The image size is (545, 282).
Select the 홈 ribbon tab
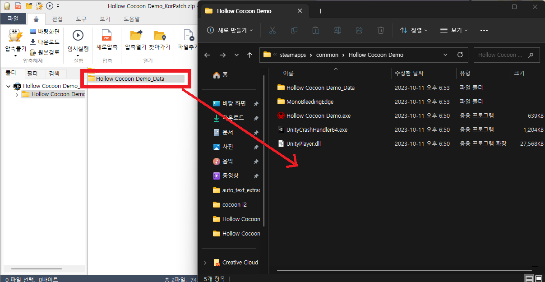point(36,18)
